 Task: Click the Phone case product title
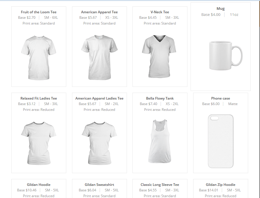tap(221, 98)
